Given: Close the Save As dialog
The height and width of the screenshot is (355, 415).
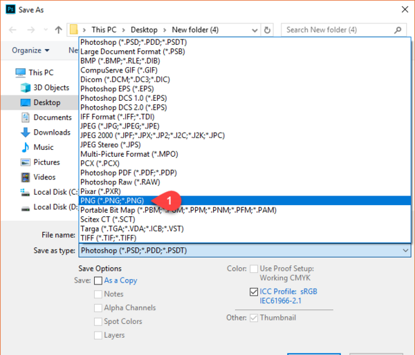Looking at the screenshot, I should click(405, 10).
